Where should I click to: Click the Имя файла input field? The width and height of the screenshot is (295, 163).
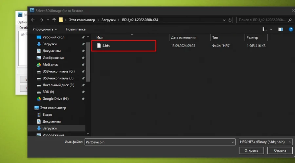157,142
